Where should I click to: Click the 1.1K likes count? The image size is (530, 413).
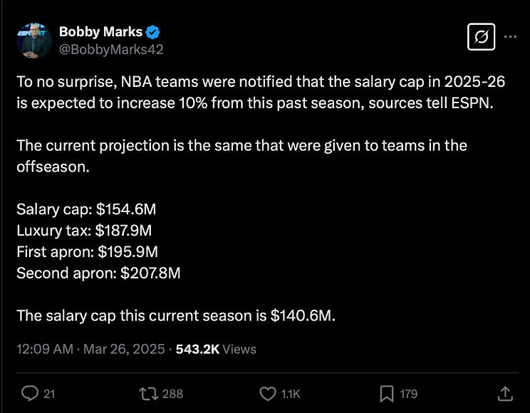point(291,393)
